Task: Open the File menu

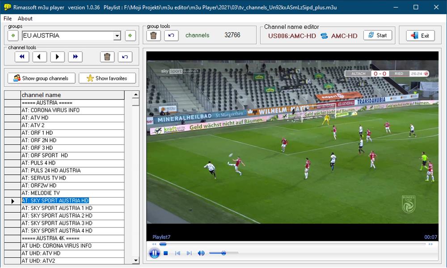Action: tap(8, 18)
